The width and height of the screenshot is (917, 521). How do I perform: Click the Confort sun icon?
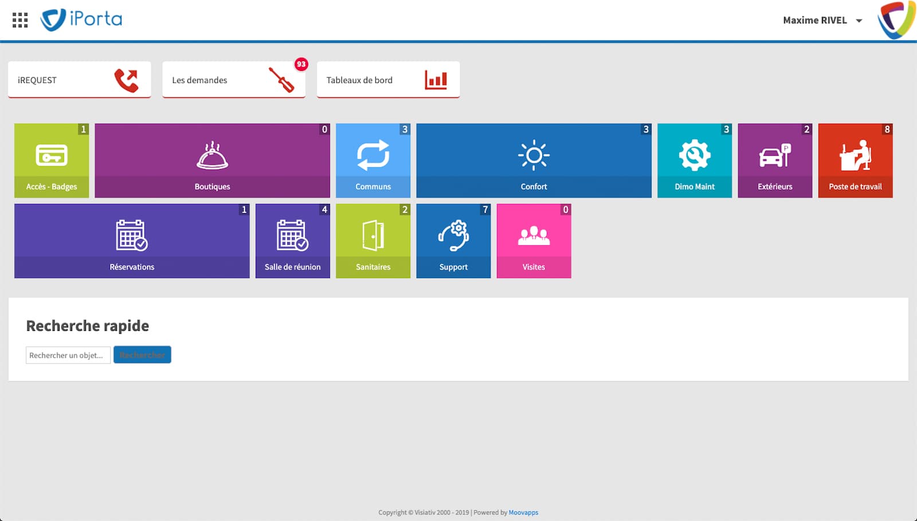point(534,155)
